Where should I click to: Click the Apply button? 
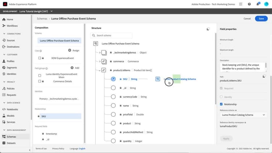[226, 138]
